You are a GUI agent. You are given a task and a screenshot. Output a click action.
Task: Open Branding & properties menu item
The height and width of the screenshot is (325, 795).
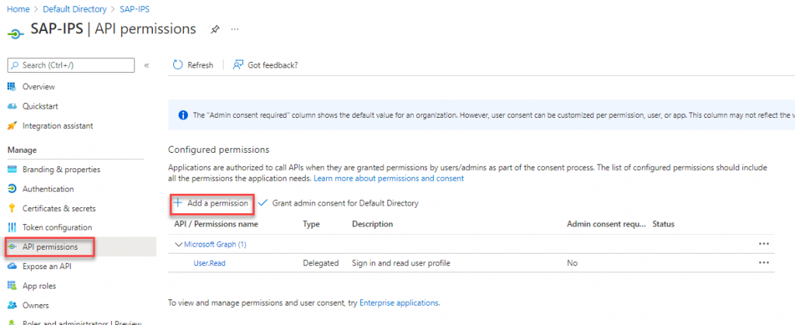tap(61, 170)
